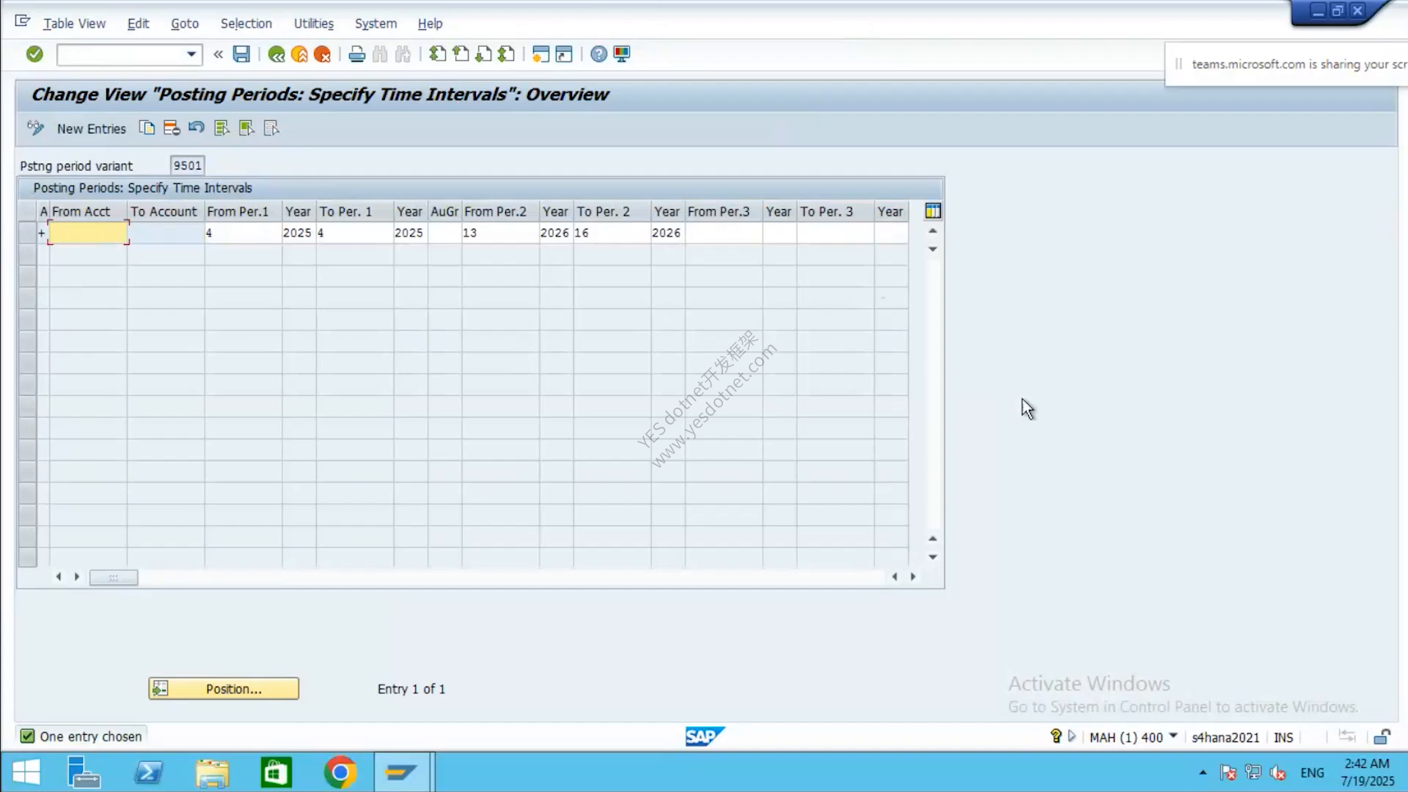Screen dimensions: 1408x792
Task: Click the green Back arrow icon
Action: pos(276,54)
